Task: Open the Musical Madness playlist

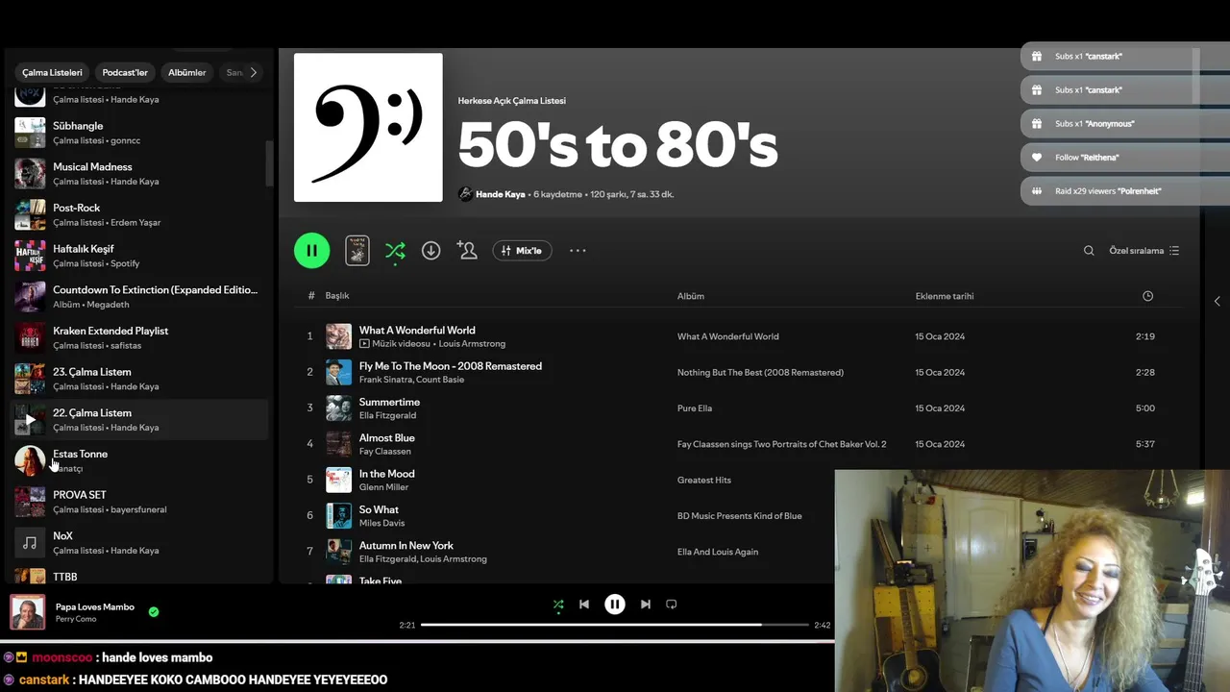Action: pos(140,174)
